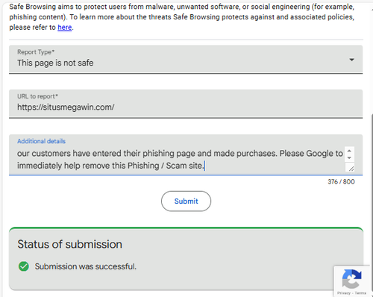The width and height of the screenshot is (373, 297).
Task: Click the textarea resize handle
Action: point(351,169)
